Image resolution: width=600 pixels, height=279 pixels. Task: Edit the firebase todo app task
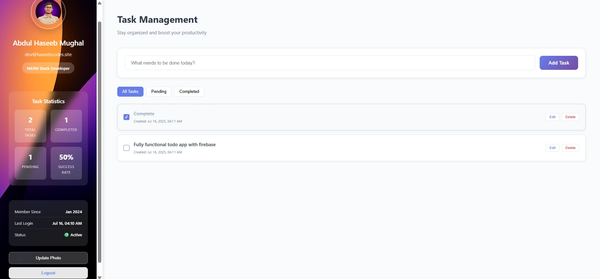point(552,148)
